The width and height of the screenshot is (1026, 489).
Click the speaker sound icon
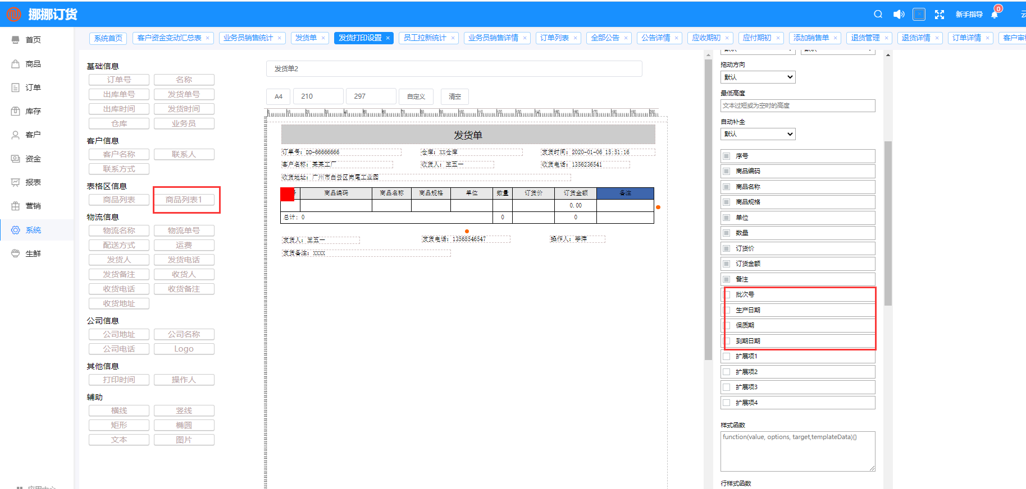click(899, 14)
